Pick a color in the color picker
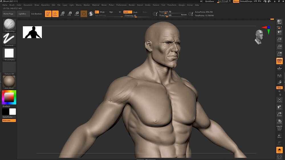The width and height of the screenshot is (285, 160). pyautogui.click(x=9, y=97)
